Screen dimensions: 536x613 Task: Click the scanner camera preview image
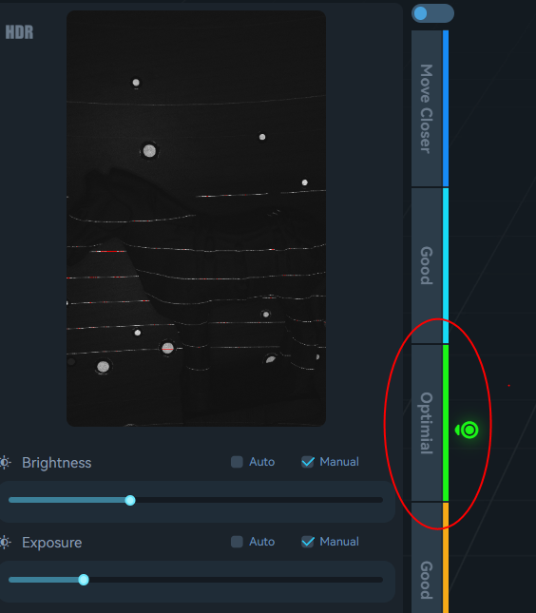197,219
